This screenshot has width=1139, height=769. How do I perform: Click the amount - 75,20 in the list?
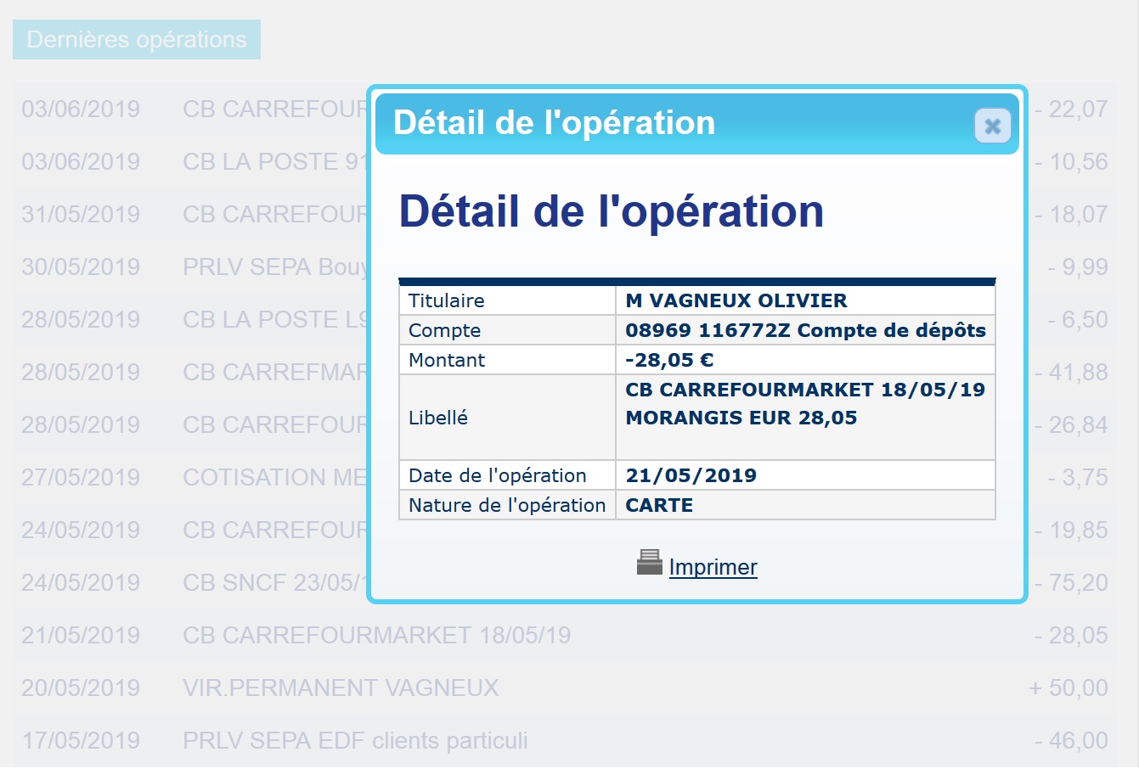coord(1072,582)
